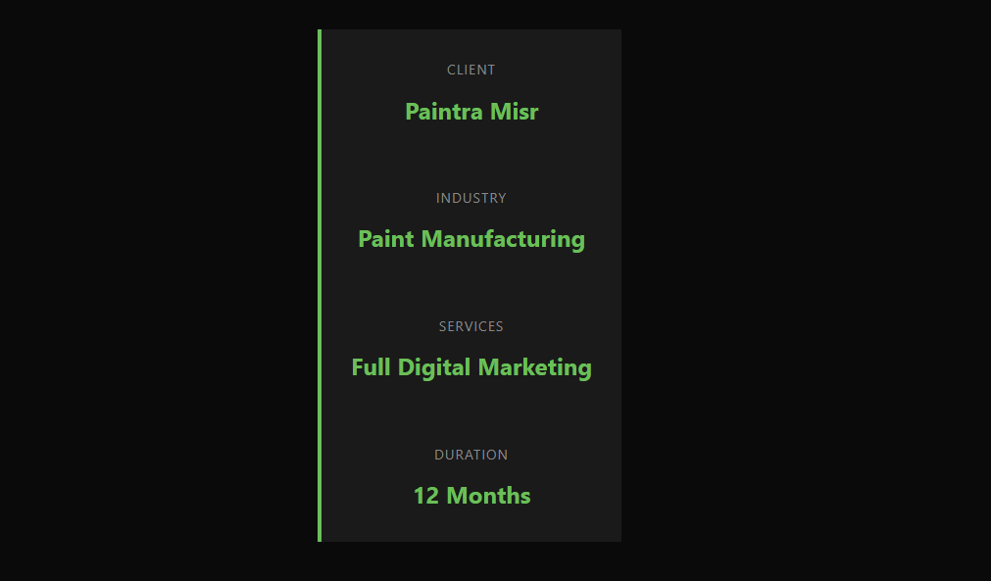The width and height of the screenshot is (991, 581).
Task: Select the word Months
Action: (488, 496)
